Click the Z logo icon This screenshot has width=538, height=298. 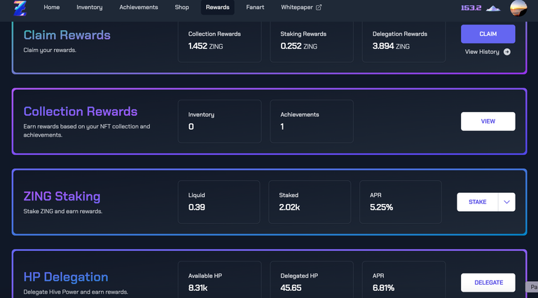point(20,8)
